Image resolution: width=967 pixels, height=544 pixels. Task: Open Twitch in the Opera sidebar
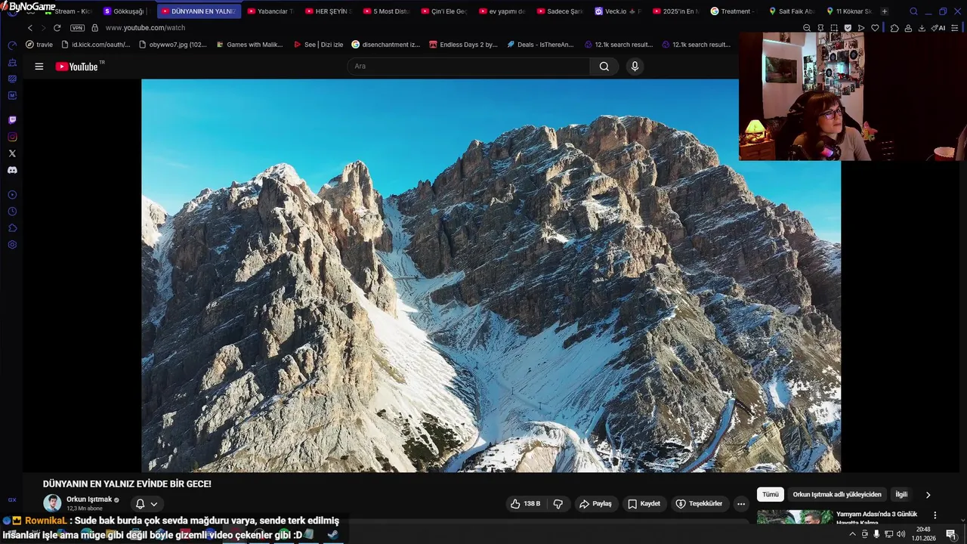pos(12,120)
